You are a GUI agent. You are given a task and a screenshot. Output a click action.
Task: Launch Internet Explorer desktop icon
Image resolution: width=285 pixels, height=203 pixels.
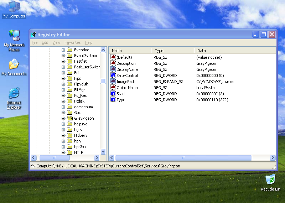[x=14, y=98]
